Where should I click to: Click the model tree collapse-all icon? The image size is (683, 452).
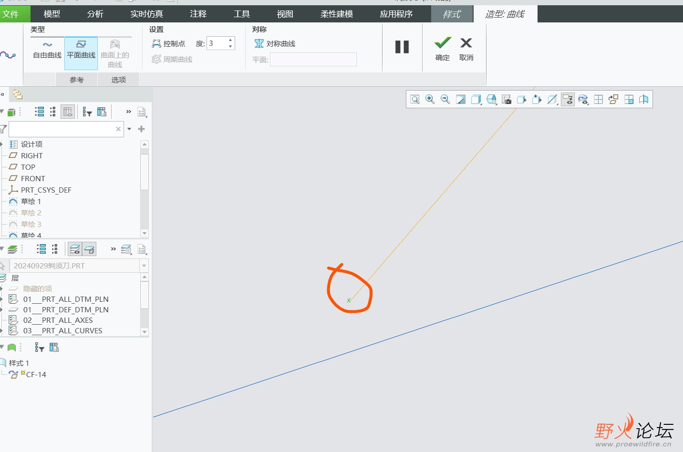(x=53, y=112)
